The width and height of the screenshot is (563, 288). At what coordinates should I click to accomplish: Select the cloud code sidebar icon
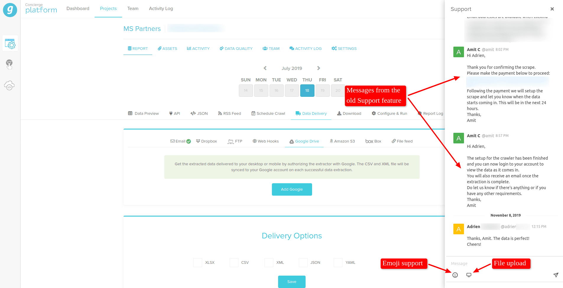(9, 86)
